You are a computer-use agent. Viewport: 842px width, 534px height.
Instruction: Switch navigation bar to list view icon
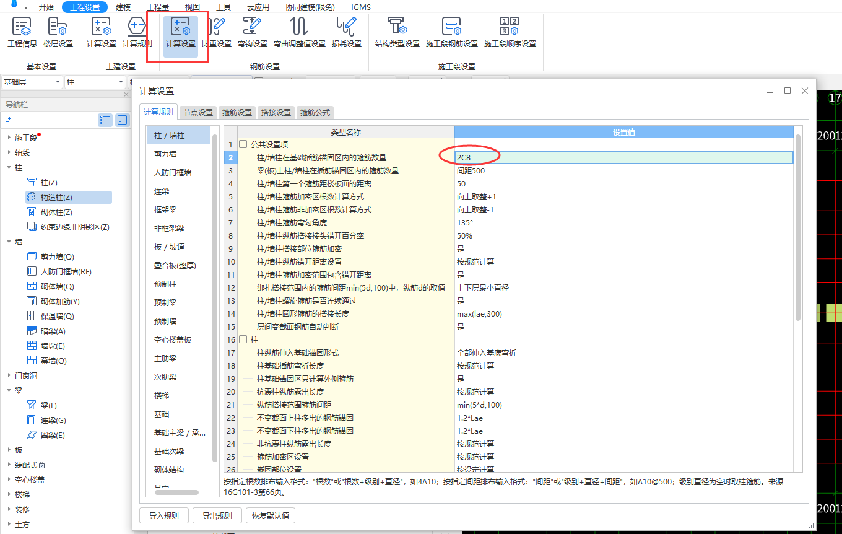105,120
